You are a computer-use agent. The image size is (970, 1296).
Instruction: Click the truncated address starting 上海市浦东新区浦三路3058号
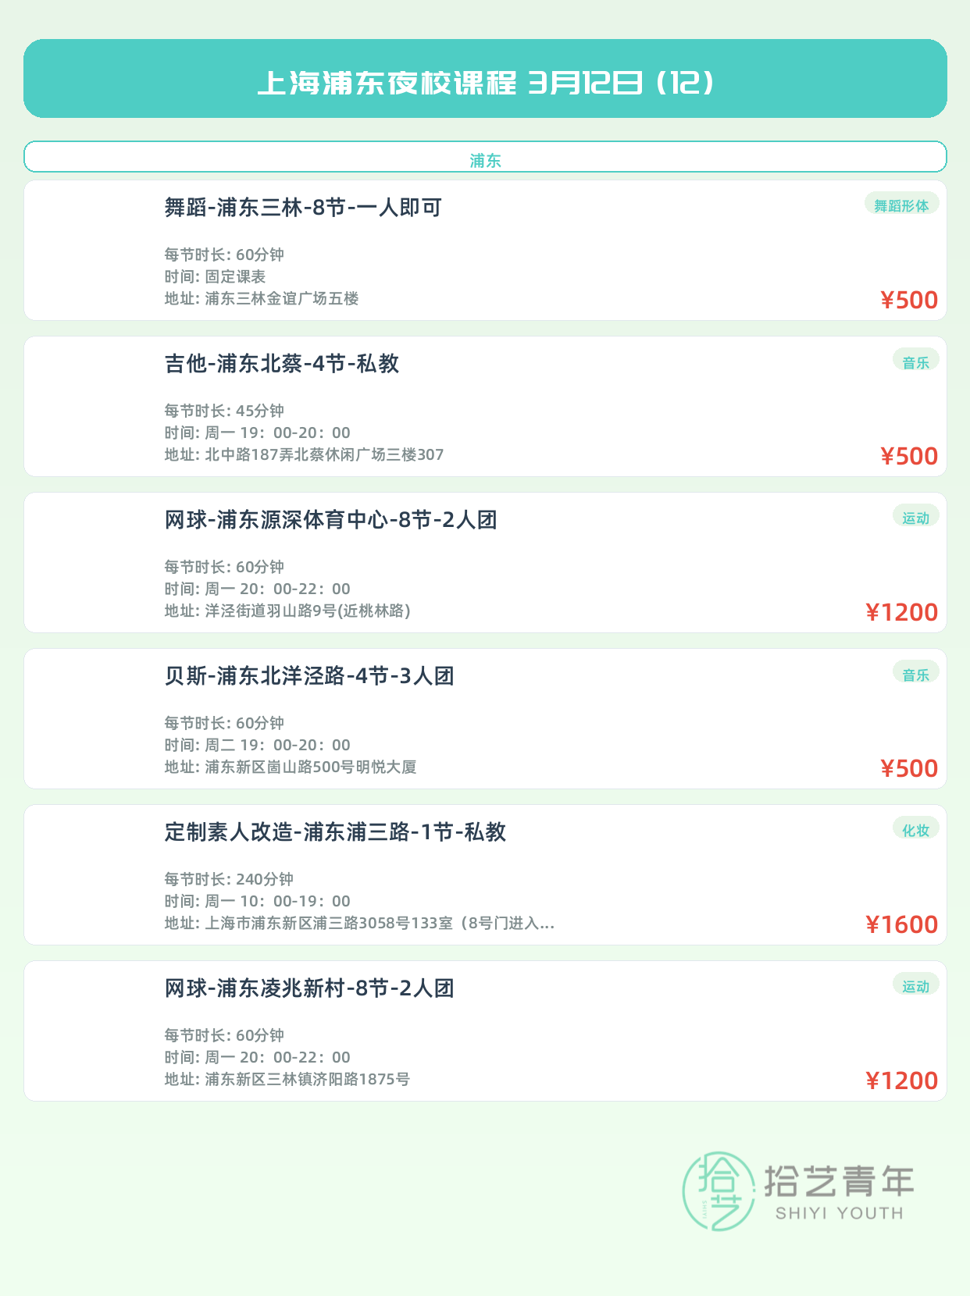coord(380,924)
